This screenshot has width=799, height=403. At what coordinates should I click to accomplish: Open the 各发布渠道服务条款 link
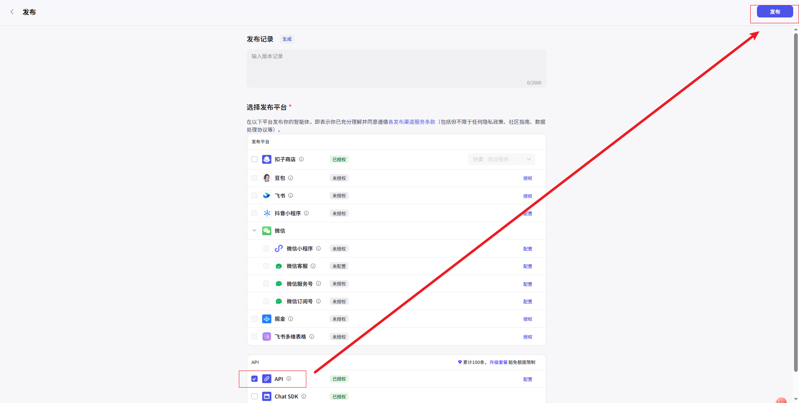[x=412, y=122]
